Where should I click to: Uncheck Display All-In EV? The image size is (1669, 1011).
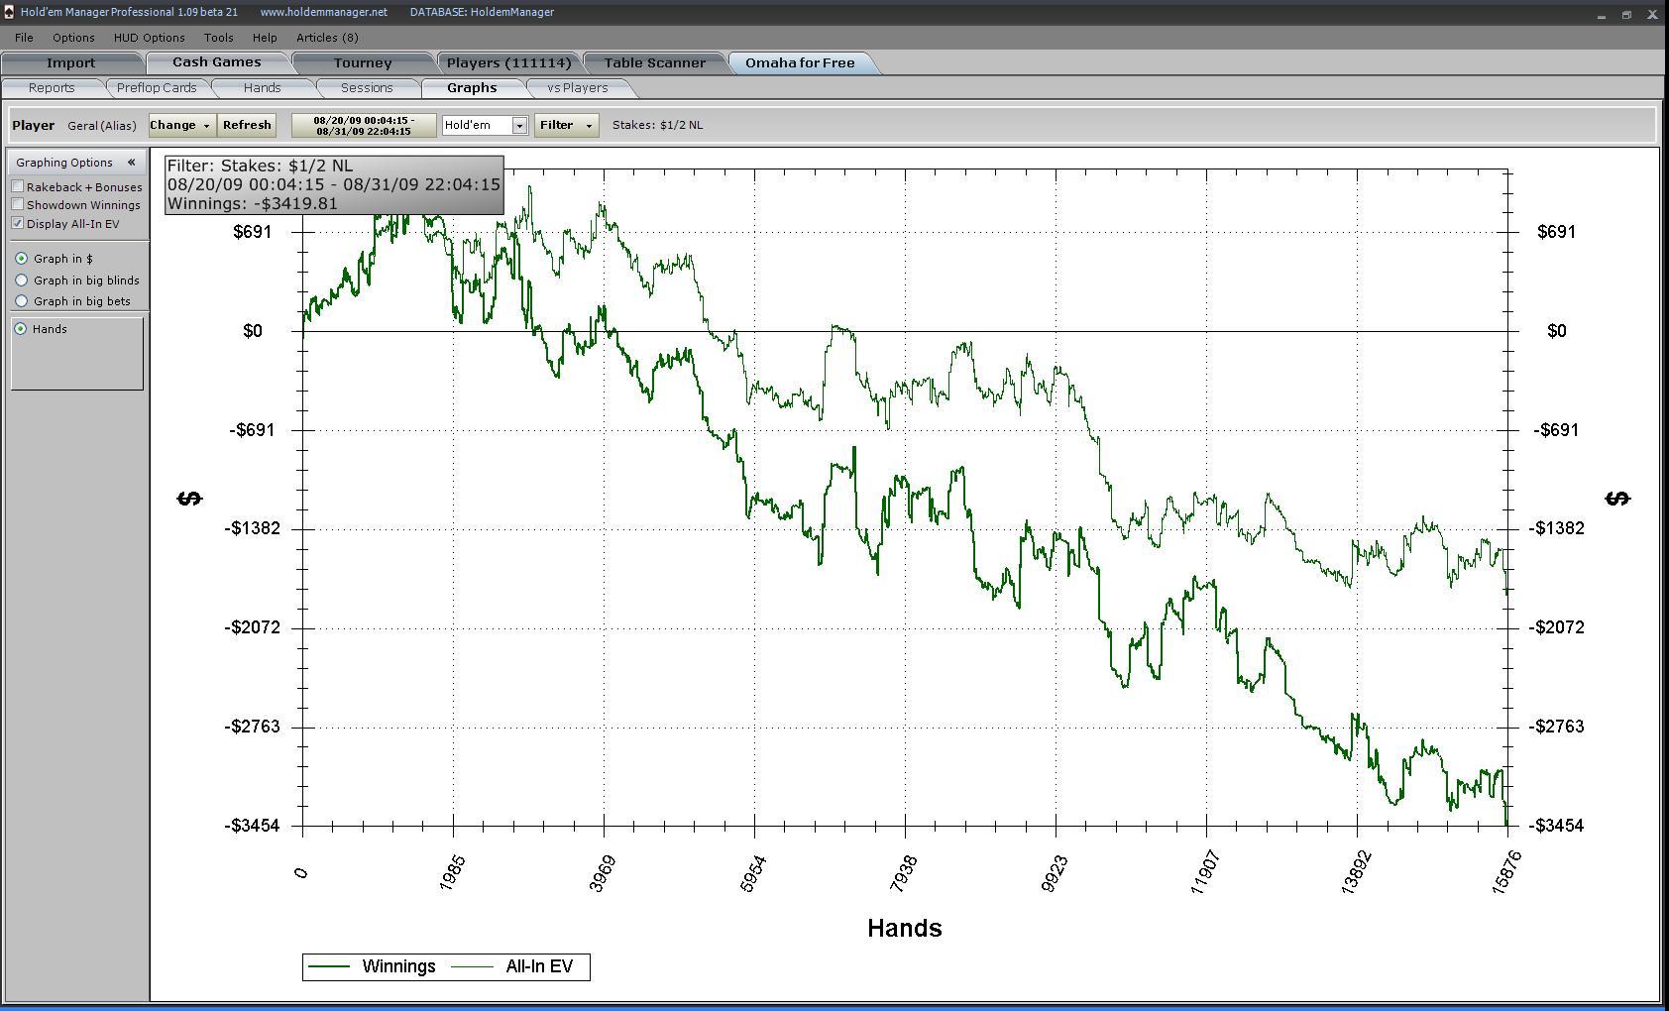18,223
